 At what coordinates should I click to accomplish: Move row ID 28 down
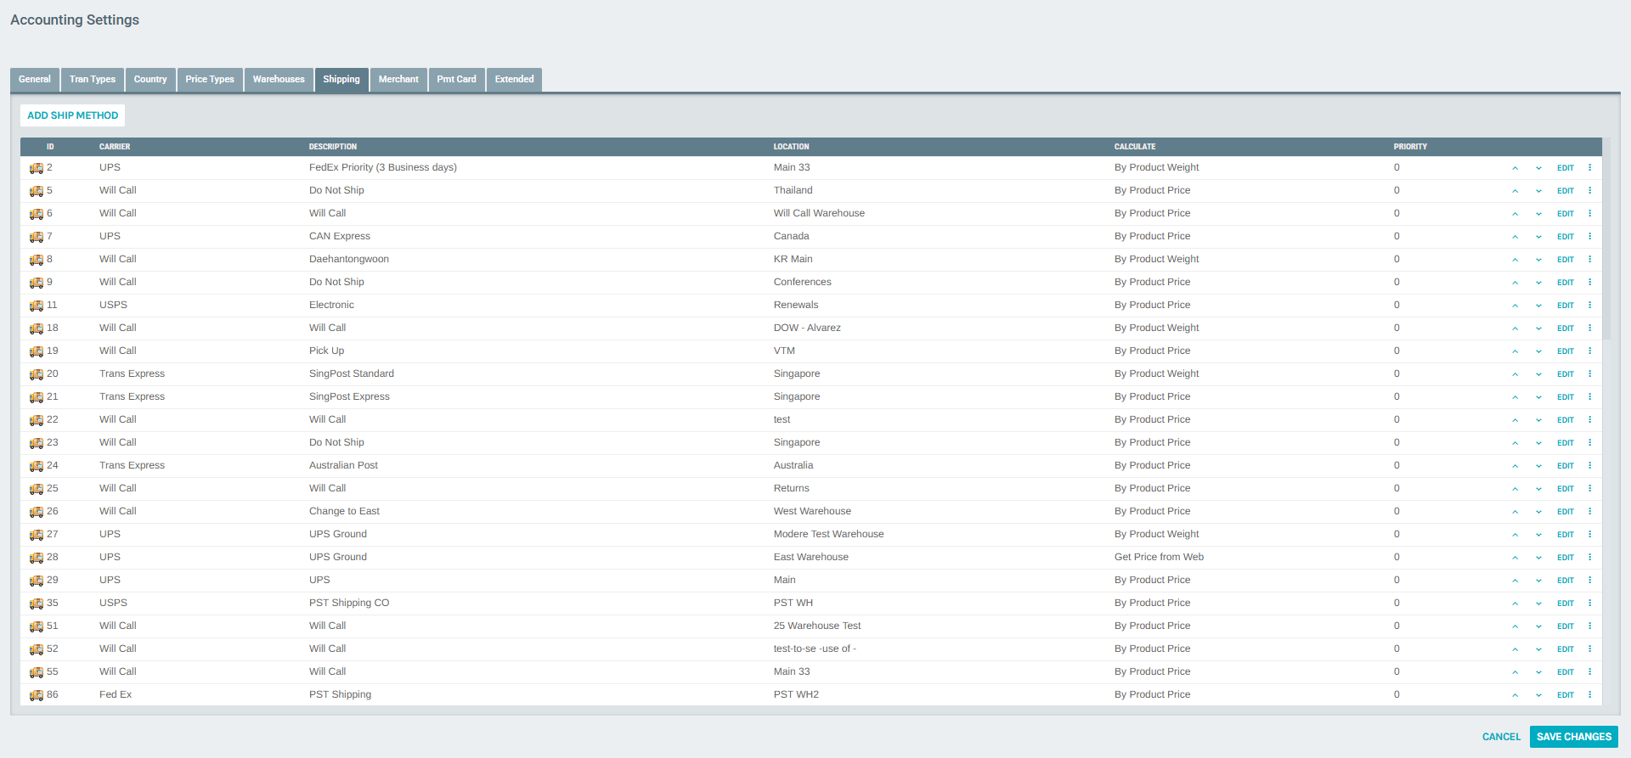click(1538, 558)
